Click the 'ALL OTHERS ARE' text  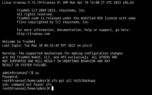click(104, 57)
